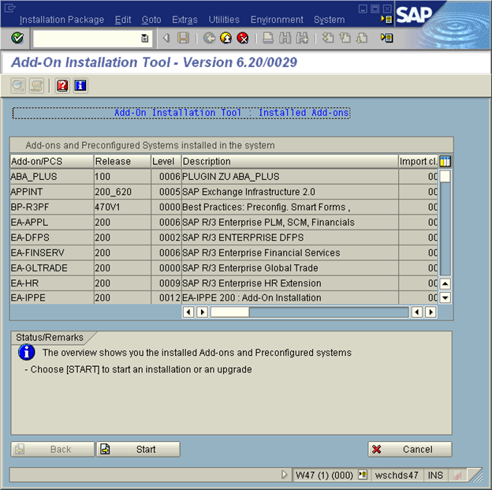The image size is (492, 490).
Task: Open the Utilities menu
Action: point(224,20)
